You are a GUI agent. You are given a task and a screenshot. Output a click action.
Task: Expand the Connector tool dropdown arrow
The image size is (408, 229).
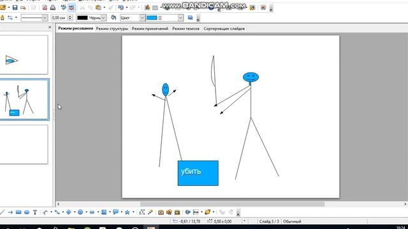pos(62,212)
